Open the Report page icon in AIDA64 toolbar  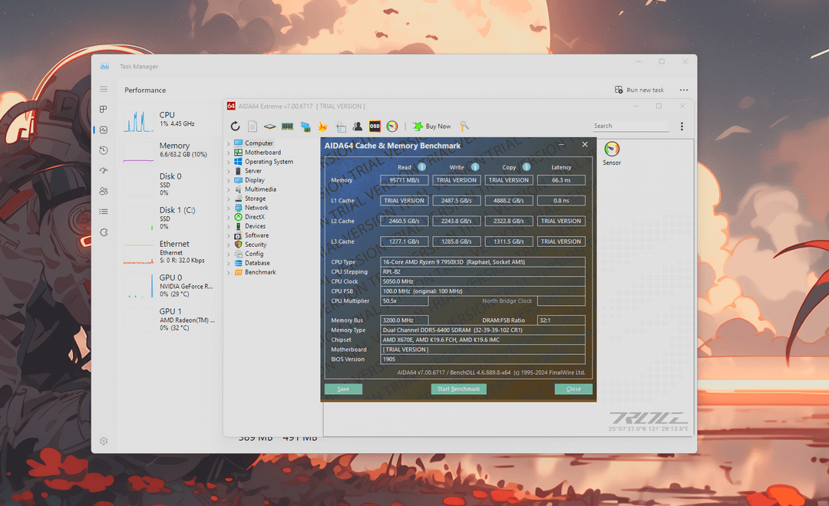click(253, 127)
